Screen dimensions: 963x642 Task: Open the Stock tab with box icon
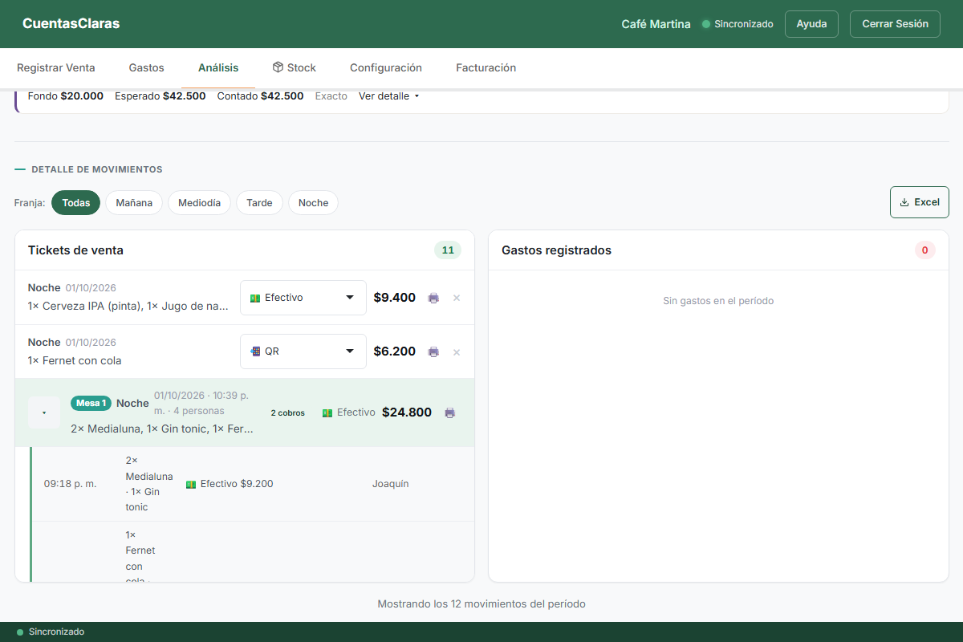(294, 68)
